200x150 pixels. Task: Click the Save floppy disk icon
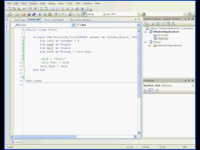[29, 14]
